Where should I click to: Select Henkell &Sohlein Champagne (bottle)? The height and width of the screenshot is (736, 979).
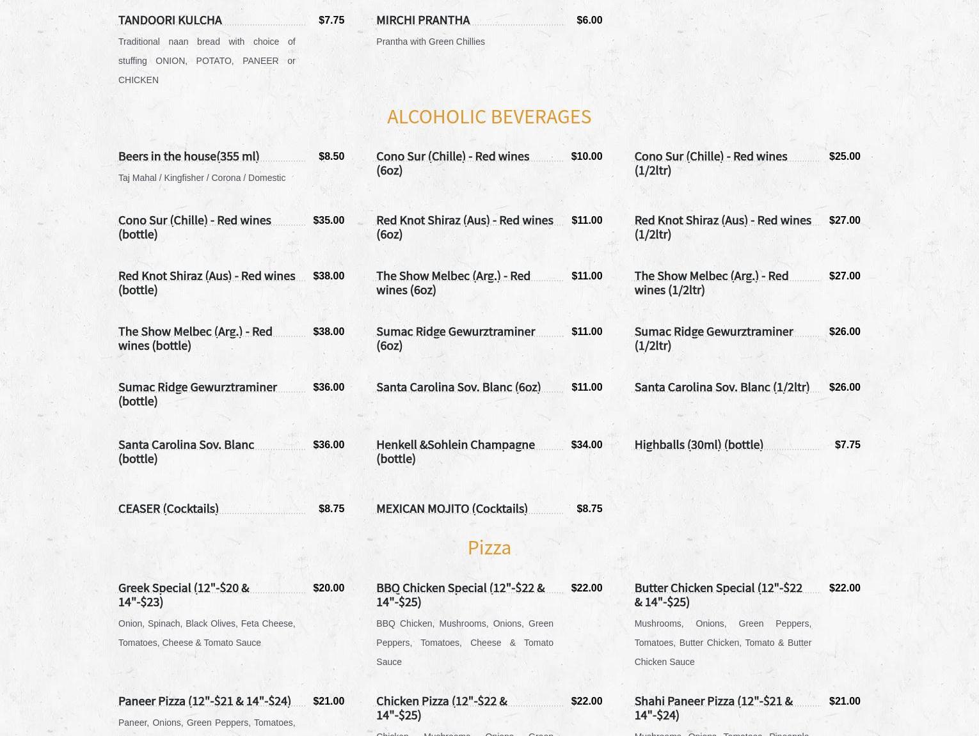click(x=456, y=451)
